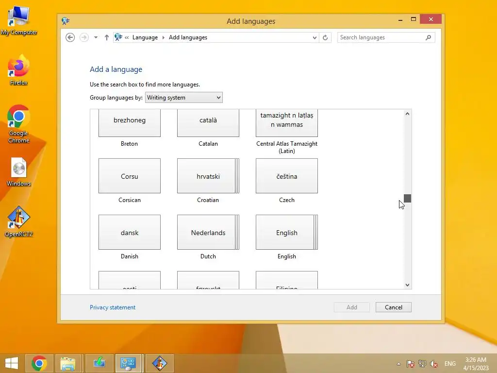Click the language list scrollbar thumb
The width and height of the screenshot is (497, 373).
[x=407, y=198]
